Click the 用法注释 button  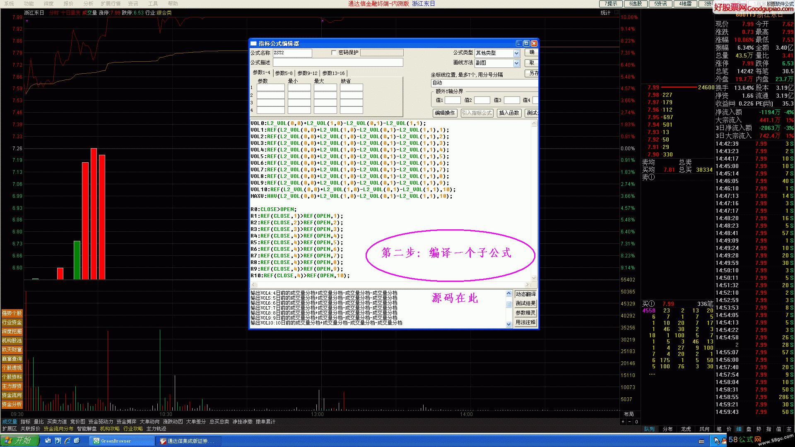525,322
